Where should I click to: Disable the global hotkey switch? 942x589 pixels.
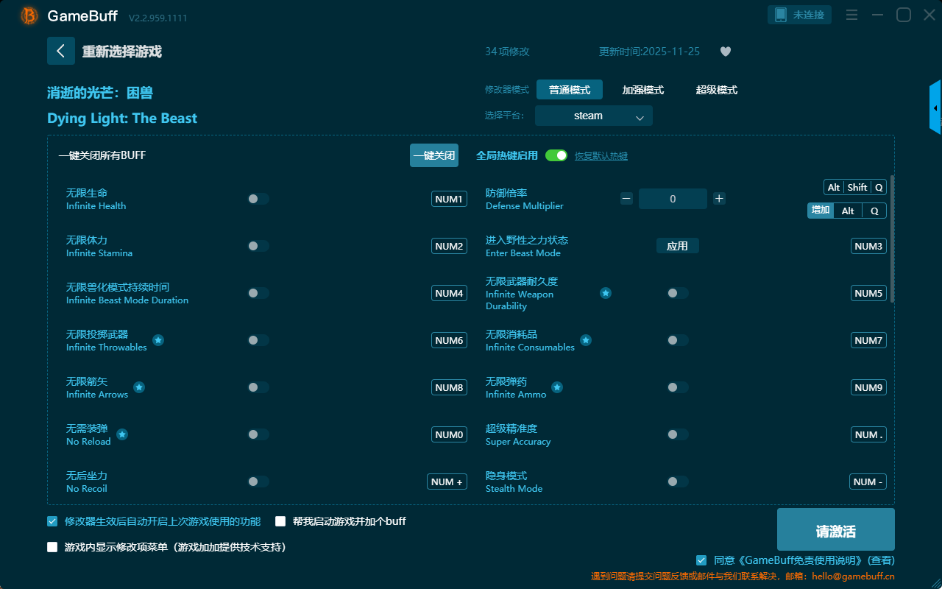pyautogui.click(x=556, y=155)
